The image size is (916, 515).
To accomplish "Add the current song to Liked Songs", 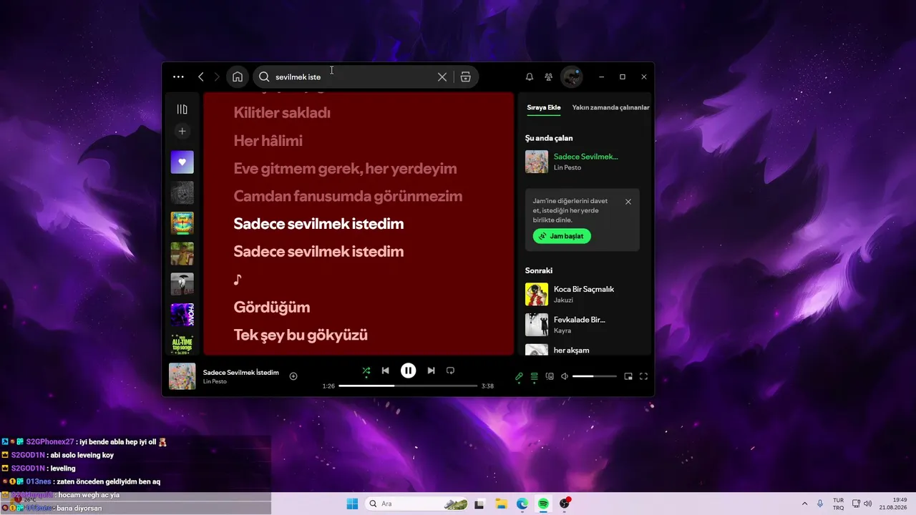I will [293, 376].
